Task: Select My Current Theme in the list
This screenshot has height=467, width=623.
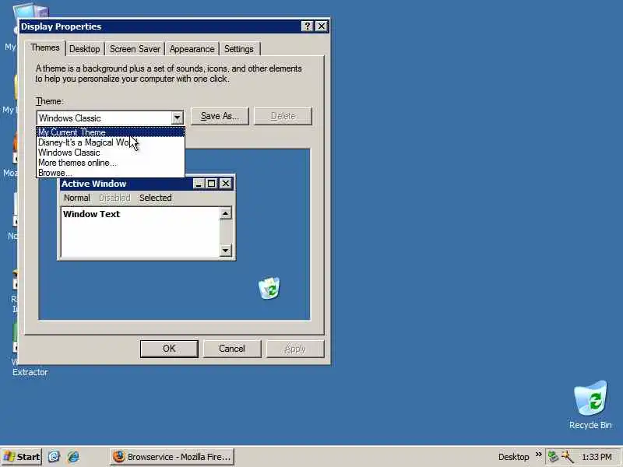Action: (111, 132)
